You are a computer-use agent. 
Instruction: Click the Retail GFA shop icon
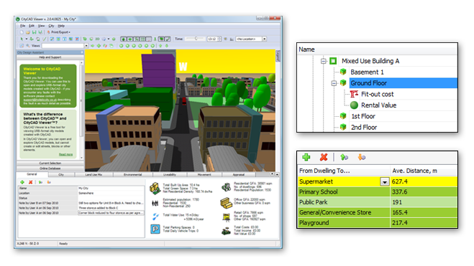[226, 217]
